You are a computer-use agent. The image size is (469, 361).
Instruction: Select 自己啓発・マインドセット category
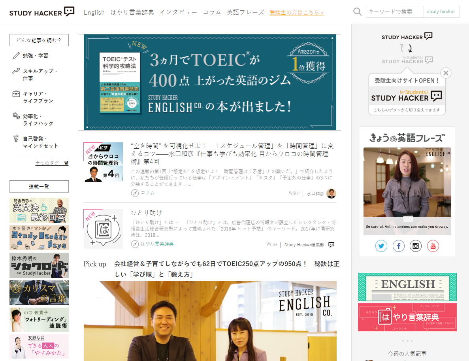(x=40, y=142)
